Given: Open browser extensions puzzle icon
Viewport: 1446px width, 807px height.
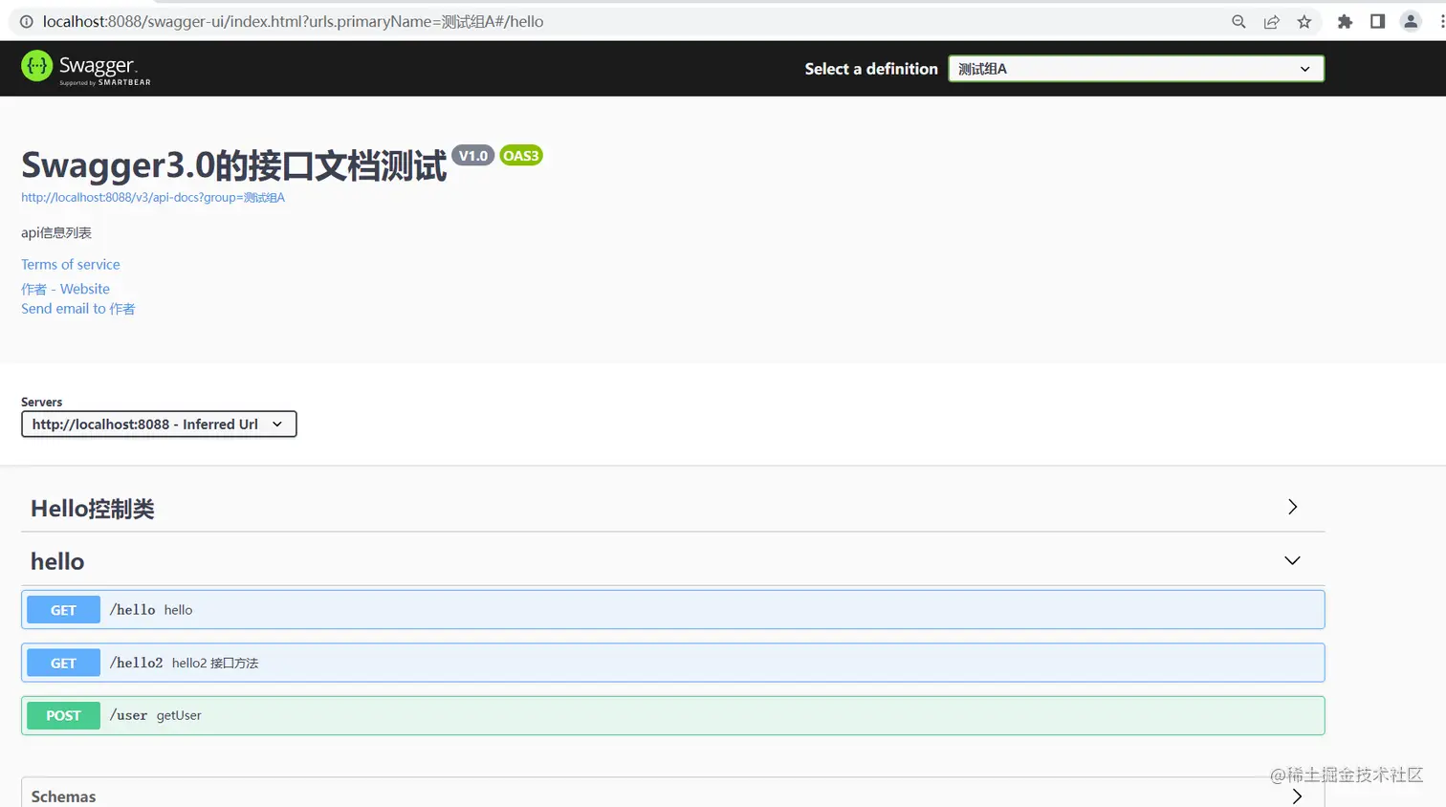Looking at the screenshot, I should click(x=1345, y=21).
